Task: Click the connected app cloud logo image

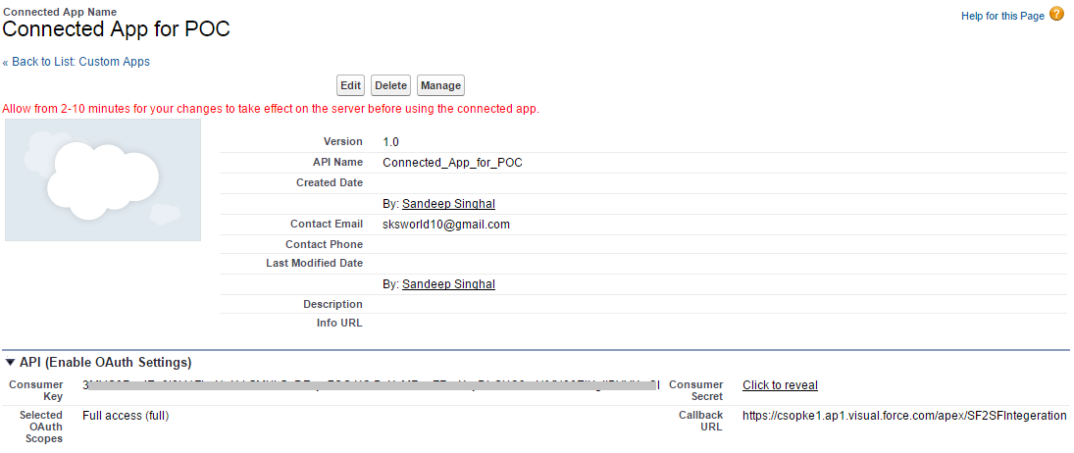Action: [103, 180]
